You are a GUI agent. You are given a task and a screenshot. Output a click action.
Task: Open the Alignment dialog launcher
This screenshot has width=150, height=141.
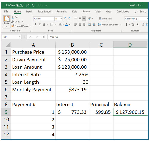(x=121, y=31)
